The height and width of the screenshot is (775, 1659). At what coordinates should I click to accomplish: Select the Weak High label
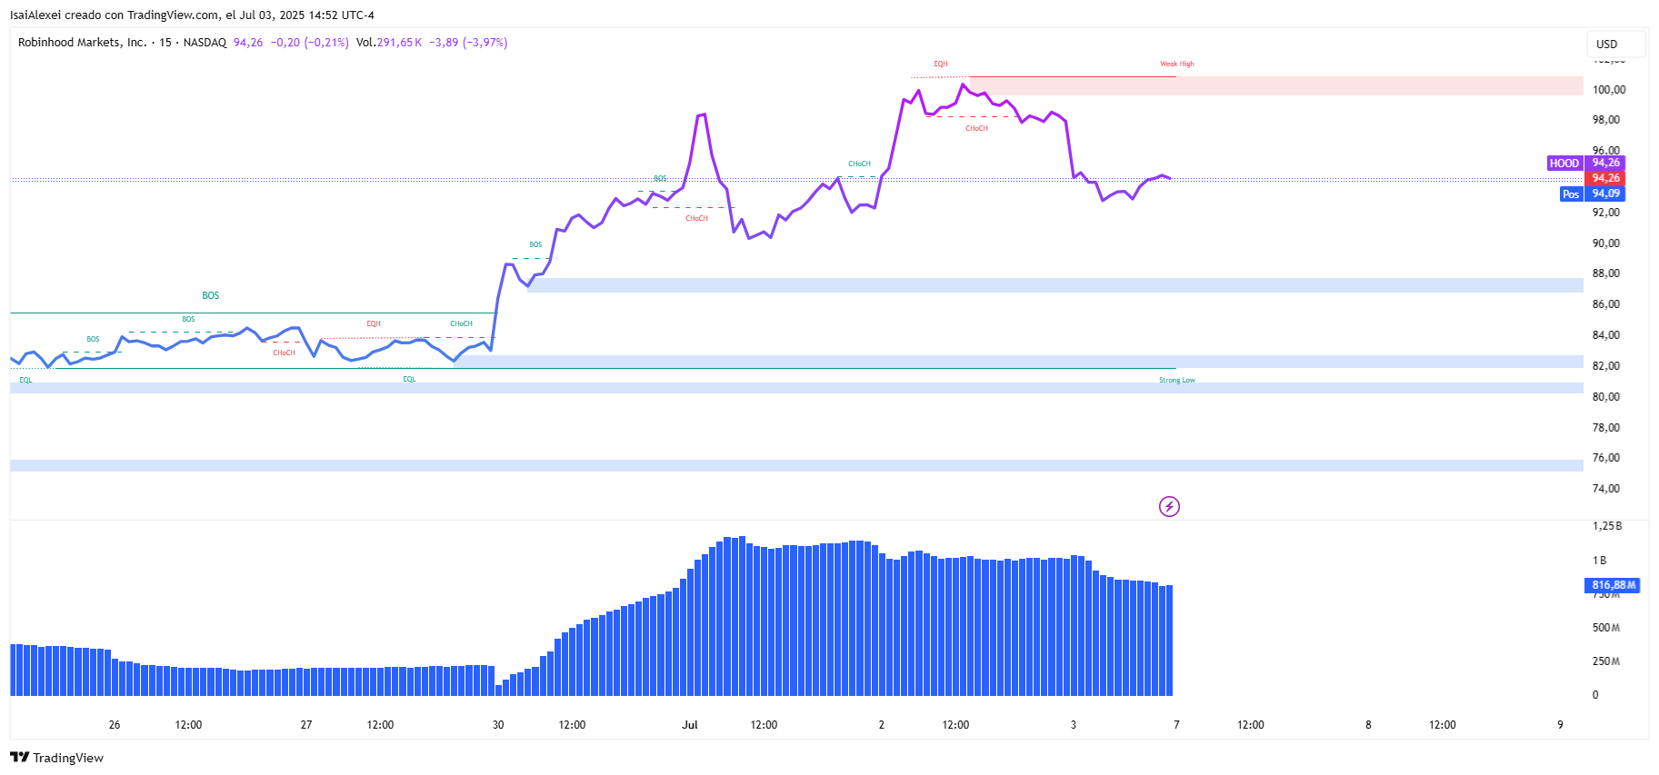(x=1177, y=64)
